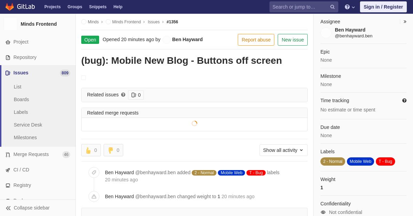Click the author Ben Hayward link in the header

(187, 39)
